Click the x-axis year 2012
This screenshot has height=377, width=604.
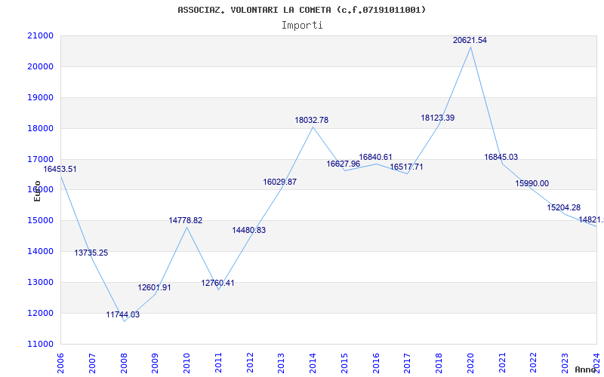251,363
